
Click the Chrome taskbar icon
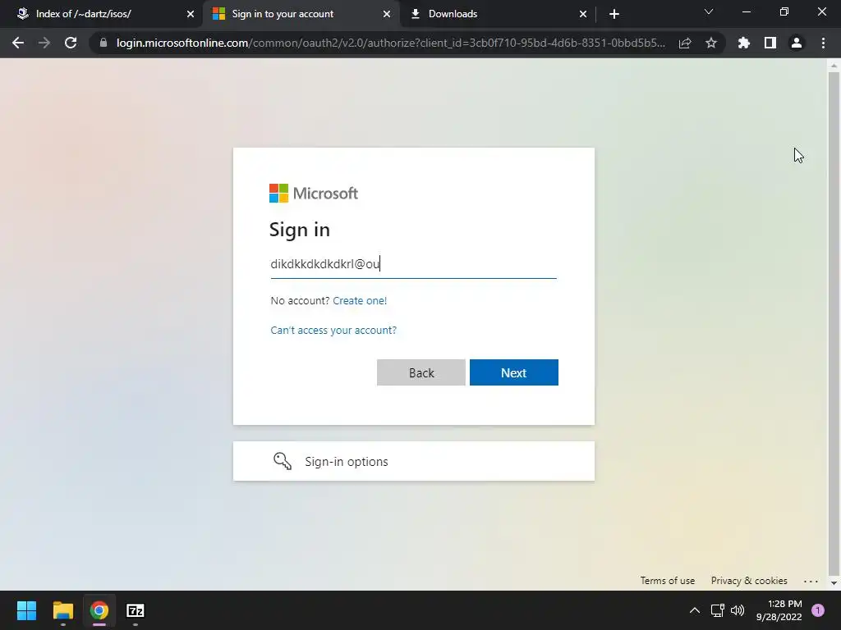(99, 610)
